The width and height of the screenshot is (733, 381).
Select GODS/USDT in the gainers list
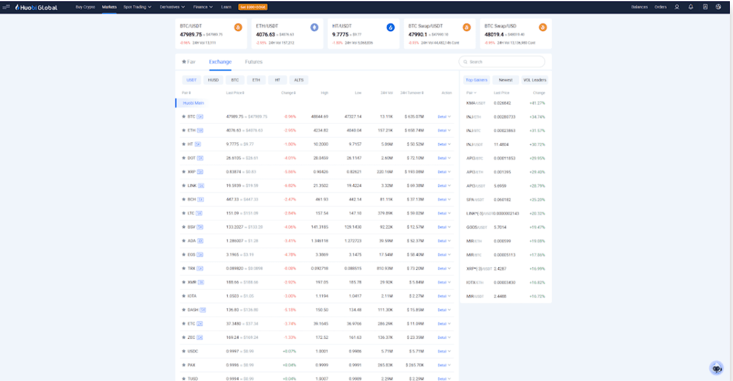[x=506, y=227]
